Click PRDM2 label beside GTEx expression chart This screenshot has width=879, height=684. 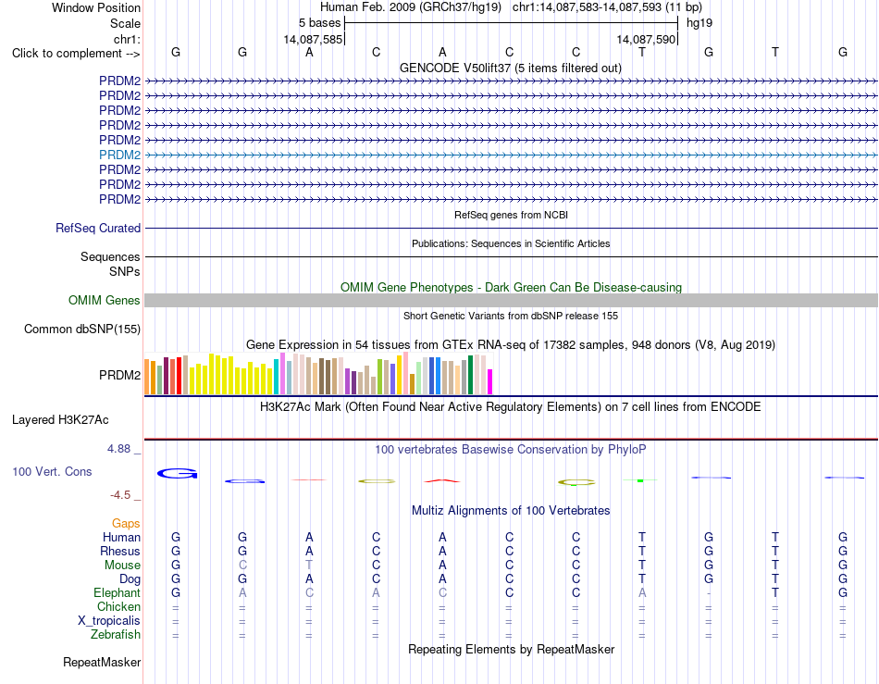(x=120, y=375)
